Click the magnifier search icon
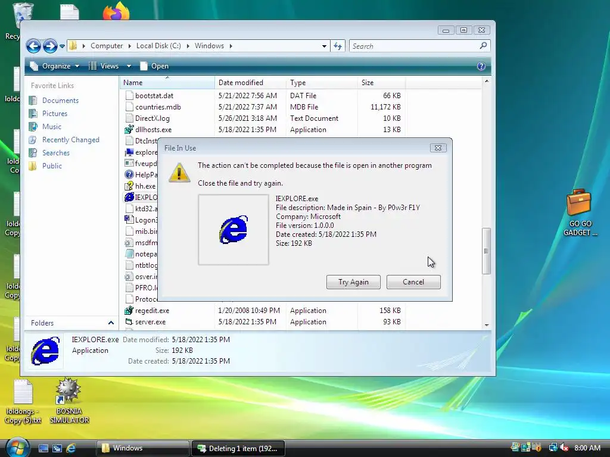 (483, 46)
